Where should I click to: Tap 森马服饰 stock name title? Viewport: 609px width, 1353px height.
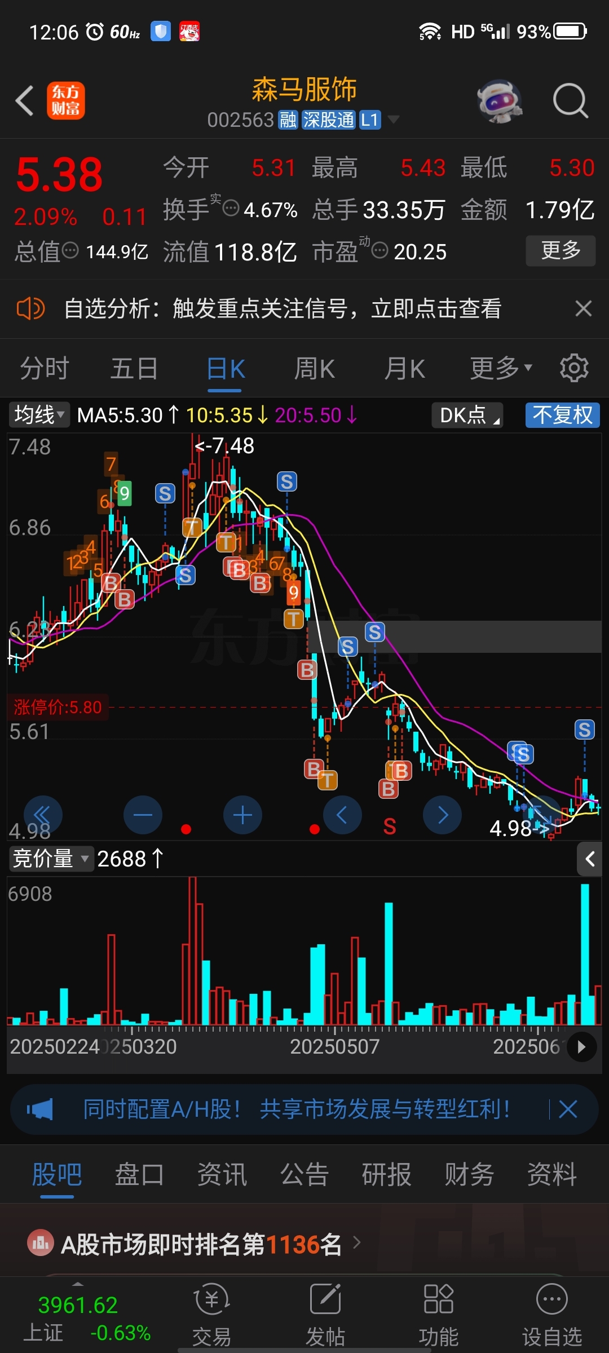click(304, 89)
